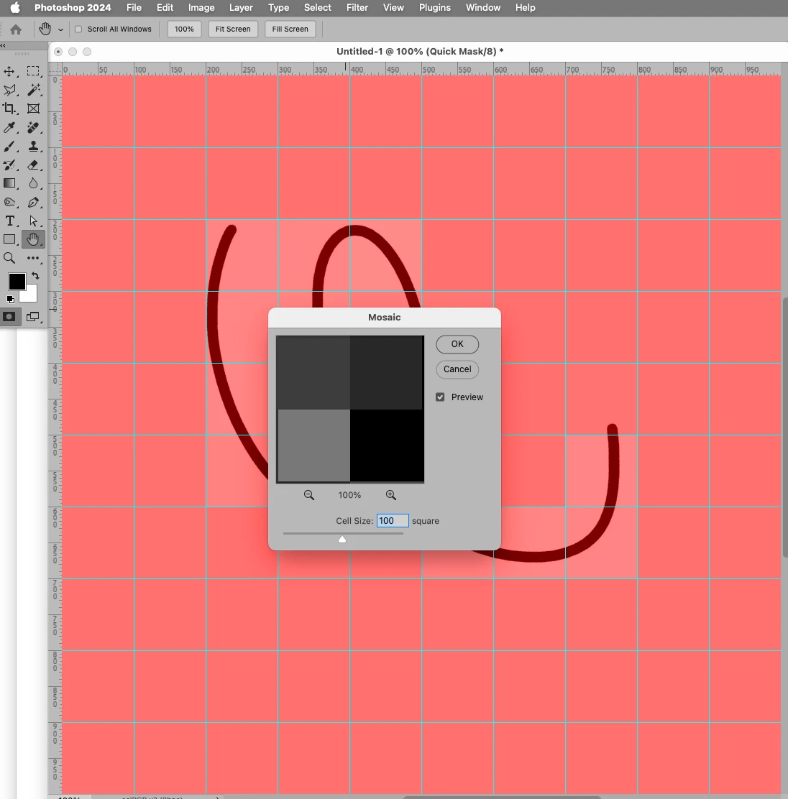Select the Dodge tool
This screenshot has height=799, width=788.
click(x=9, y=203)
